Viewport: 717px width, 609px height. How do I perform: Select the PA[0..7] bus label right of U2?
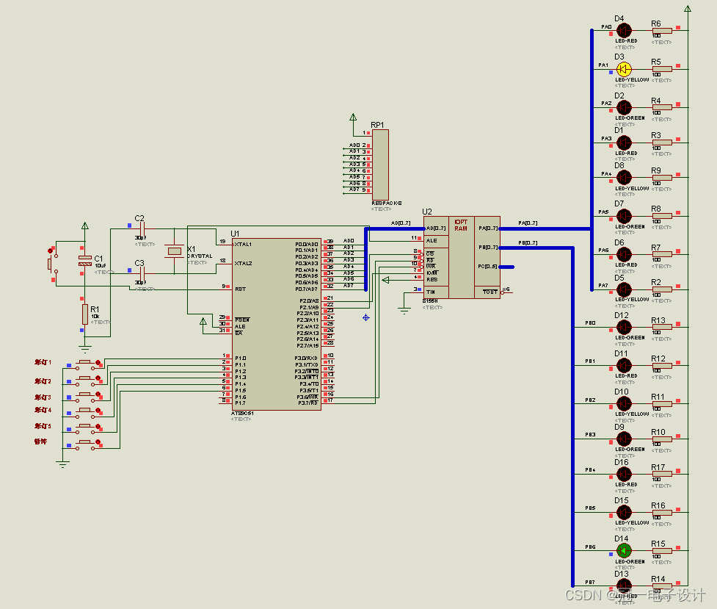coord(528,223)
